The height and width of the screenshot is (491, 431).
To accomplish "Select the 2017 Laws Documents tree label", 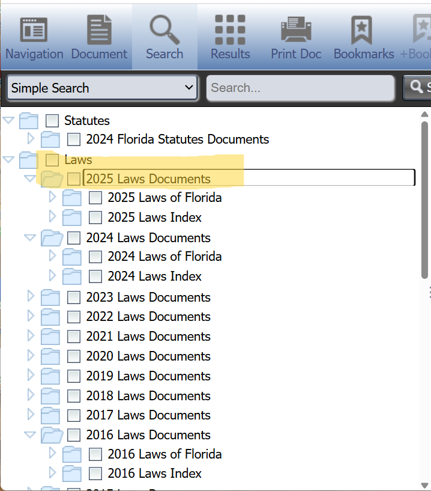I will click(x=148, y=415).
